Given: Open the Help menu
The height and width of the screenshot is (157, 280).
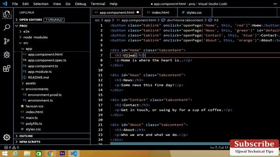Looking at the screenshot, I should point(113,4).
